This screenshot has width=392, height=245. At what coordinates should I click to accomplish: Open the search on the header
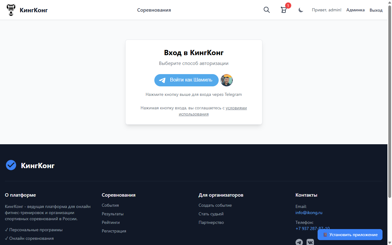click(x=266, y=10)
